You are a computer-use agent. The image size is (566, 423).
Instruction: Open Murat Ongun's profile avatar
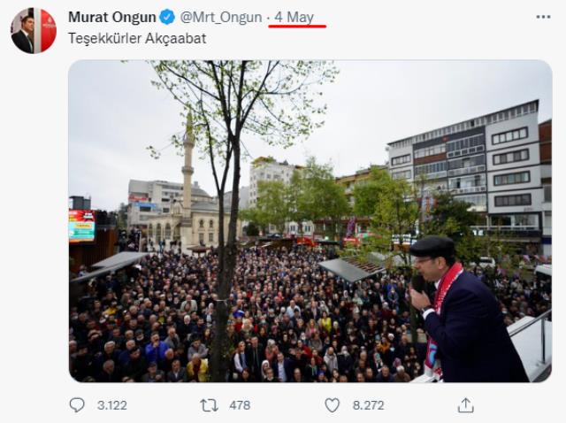click(34, 31)
